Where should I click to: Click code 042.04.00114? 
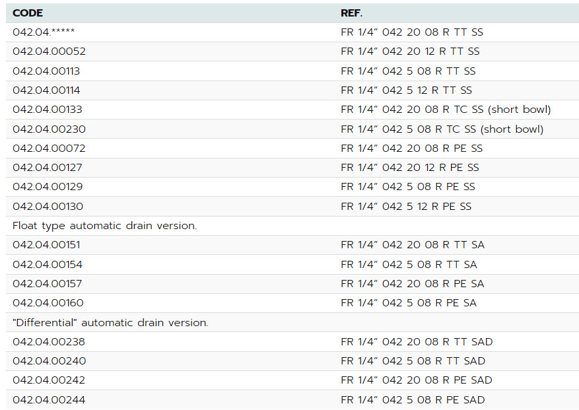click(46, 90)
